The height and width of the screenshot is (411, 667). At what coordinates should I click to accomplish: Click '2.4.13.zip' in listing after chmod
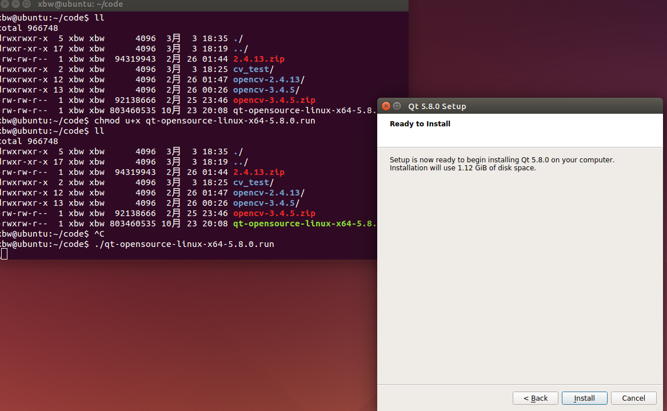(259, 172)
